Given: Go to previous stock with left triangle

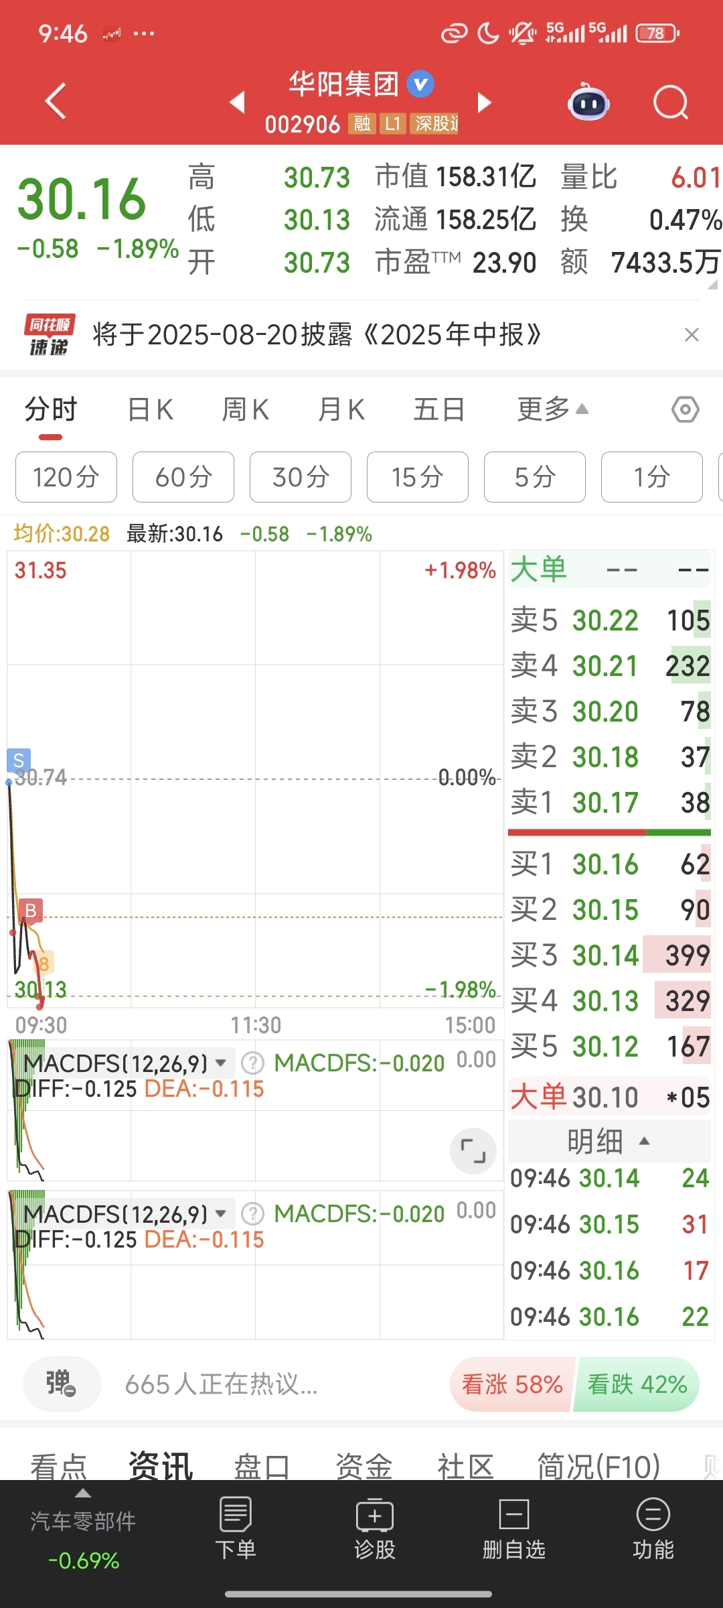Looking at the screenshot, I should [237, 103].
